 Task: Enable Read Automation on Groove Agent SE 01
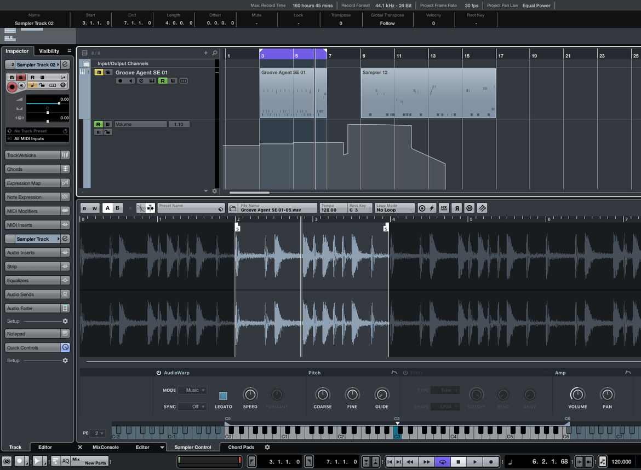click(163, 81)
